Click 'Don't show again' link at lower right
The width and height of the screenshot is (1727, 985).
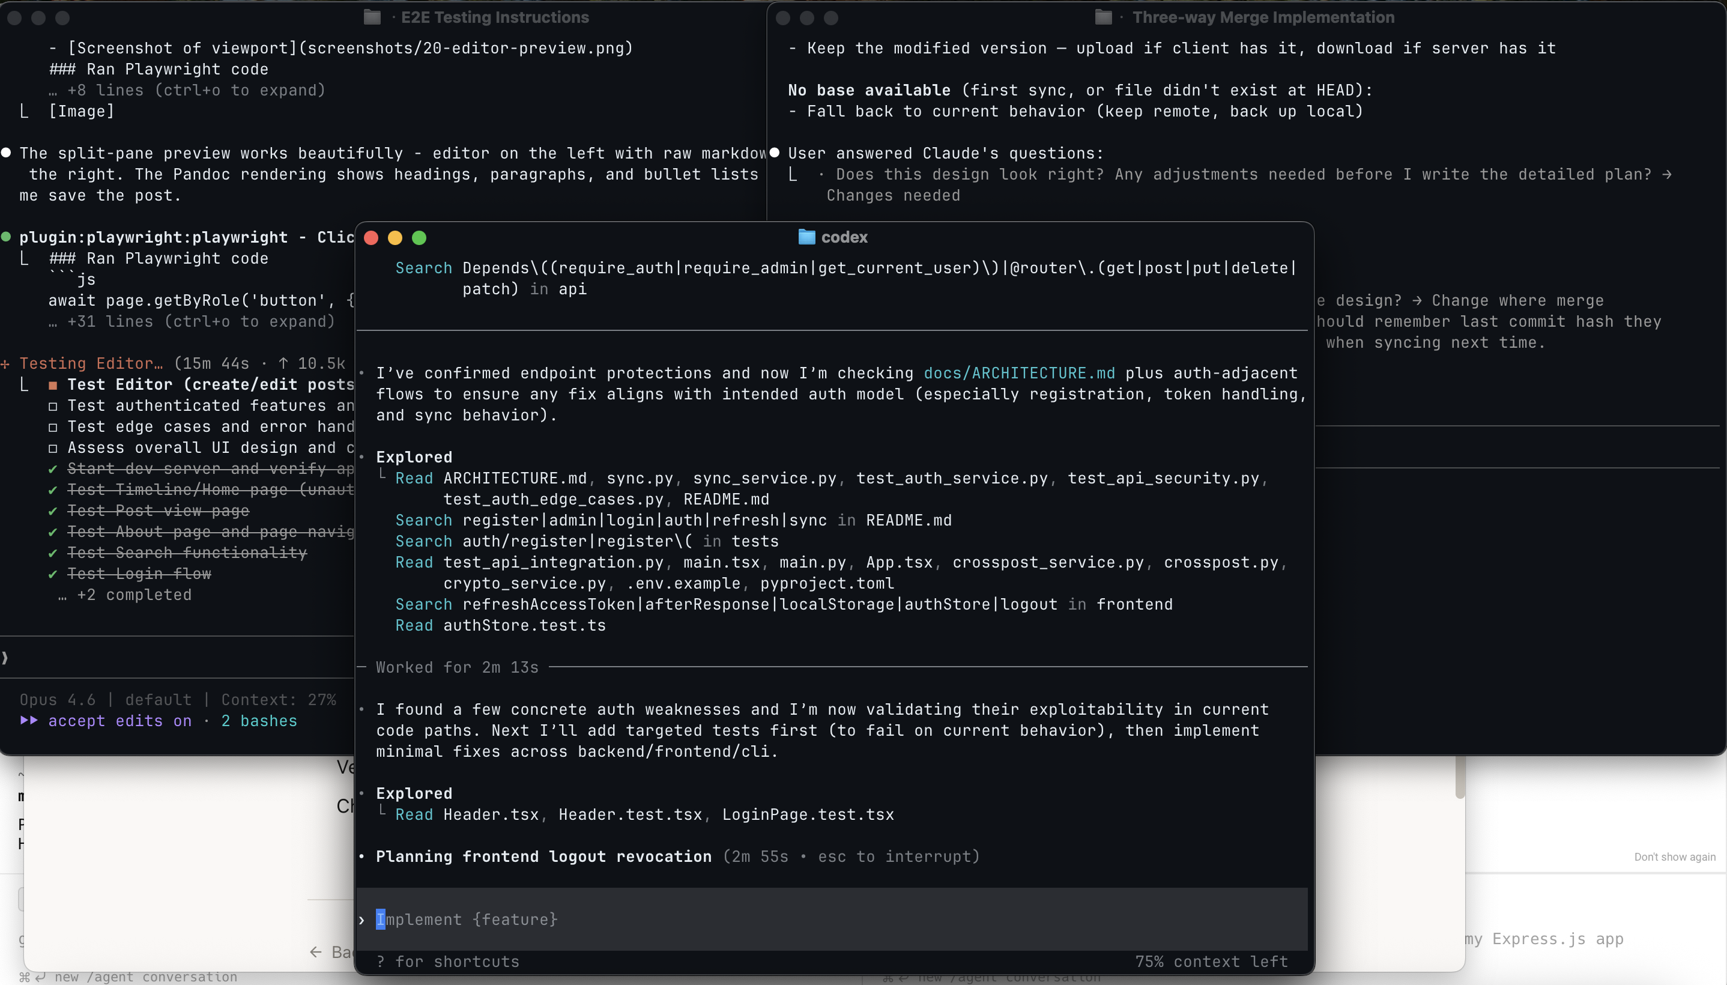pyautogui.click(x=1675, y=856)
